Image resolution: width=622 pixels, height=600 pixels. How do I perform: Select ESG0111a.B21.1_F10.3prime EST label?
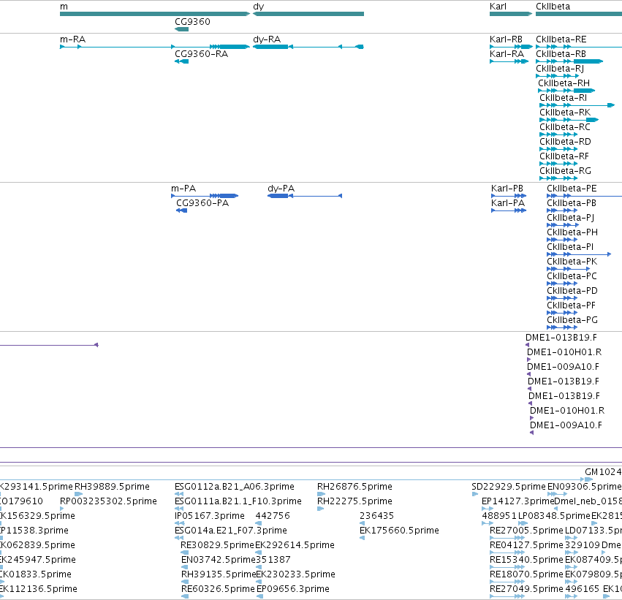238,501
